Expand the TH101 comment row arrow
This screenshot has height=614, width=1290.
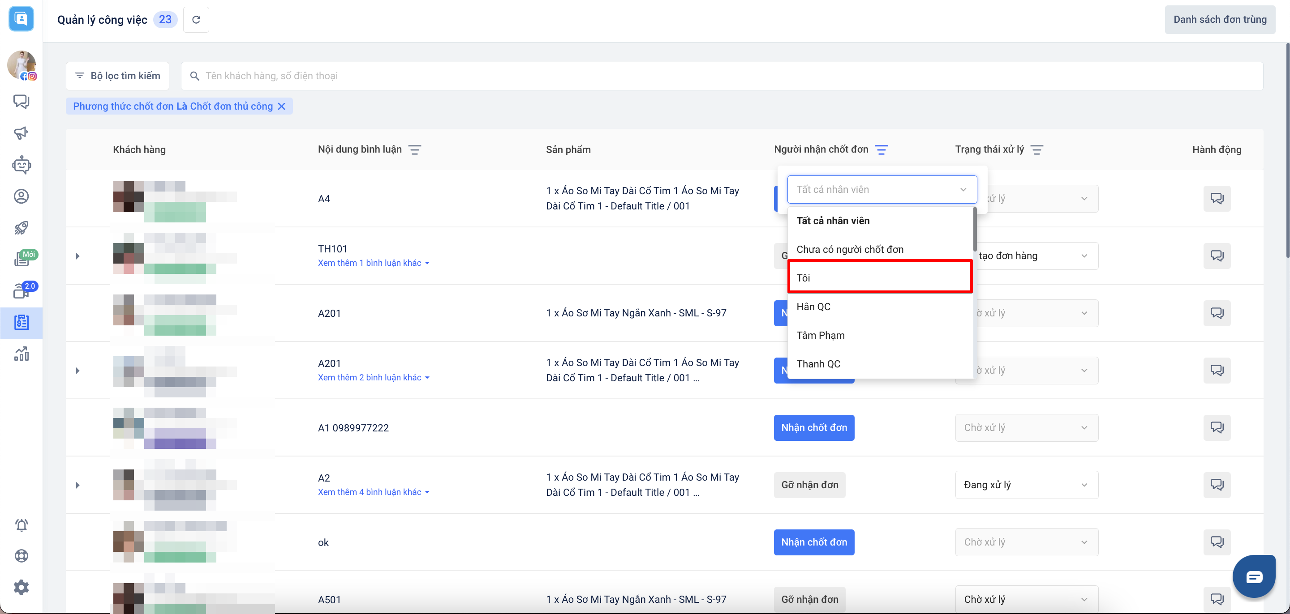pyautogui.click(x=77, y=256)
